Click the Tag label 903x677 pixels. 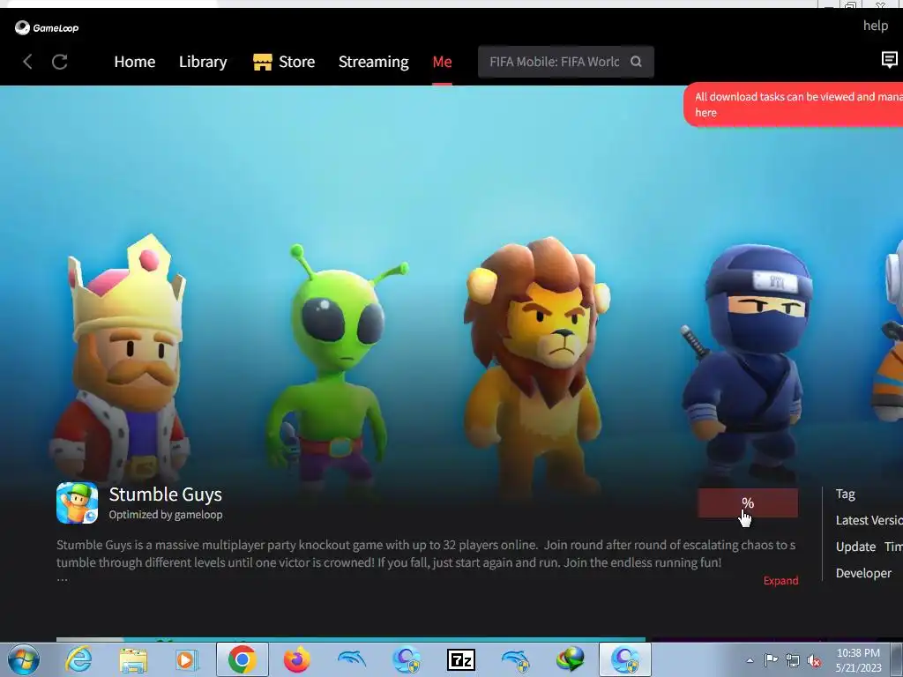click(x=846, y=494)
